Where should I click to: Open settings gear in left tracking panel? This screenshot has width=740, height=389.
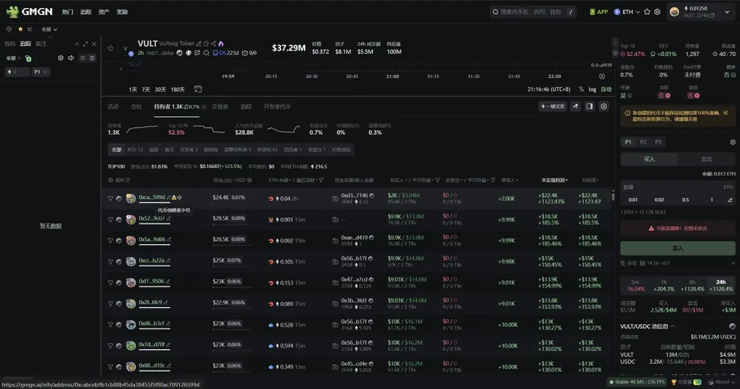point(60,58)
